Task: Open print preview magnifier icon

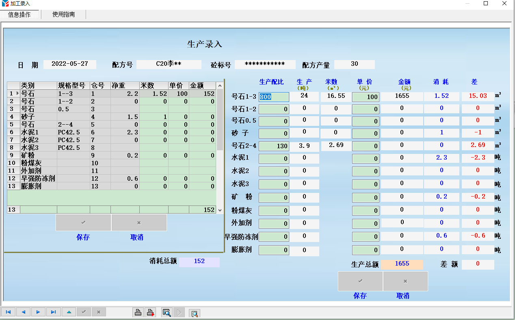Action: point(167,312)
